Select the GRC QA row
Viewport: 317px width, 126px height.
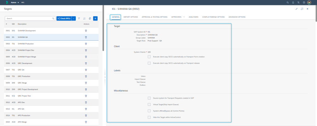coord(51,70)
